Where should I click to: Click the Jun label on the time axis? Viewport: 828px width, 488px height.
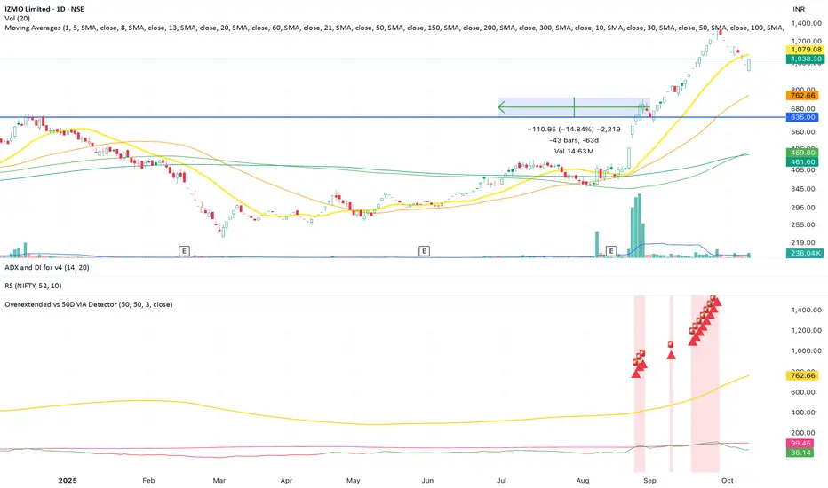427,481
